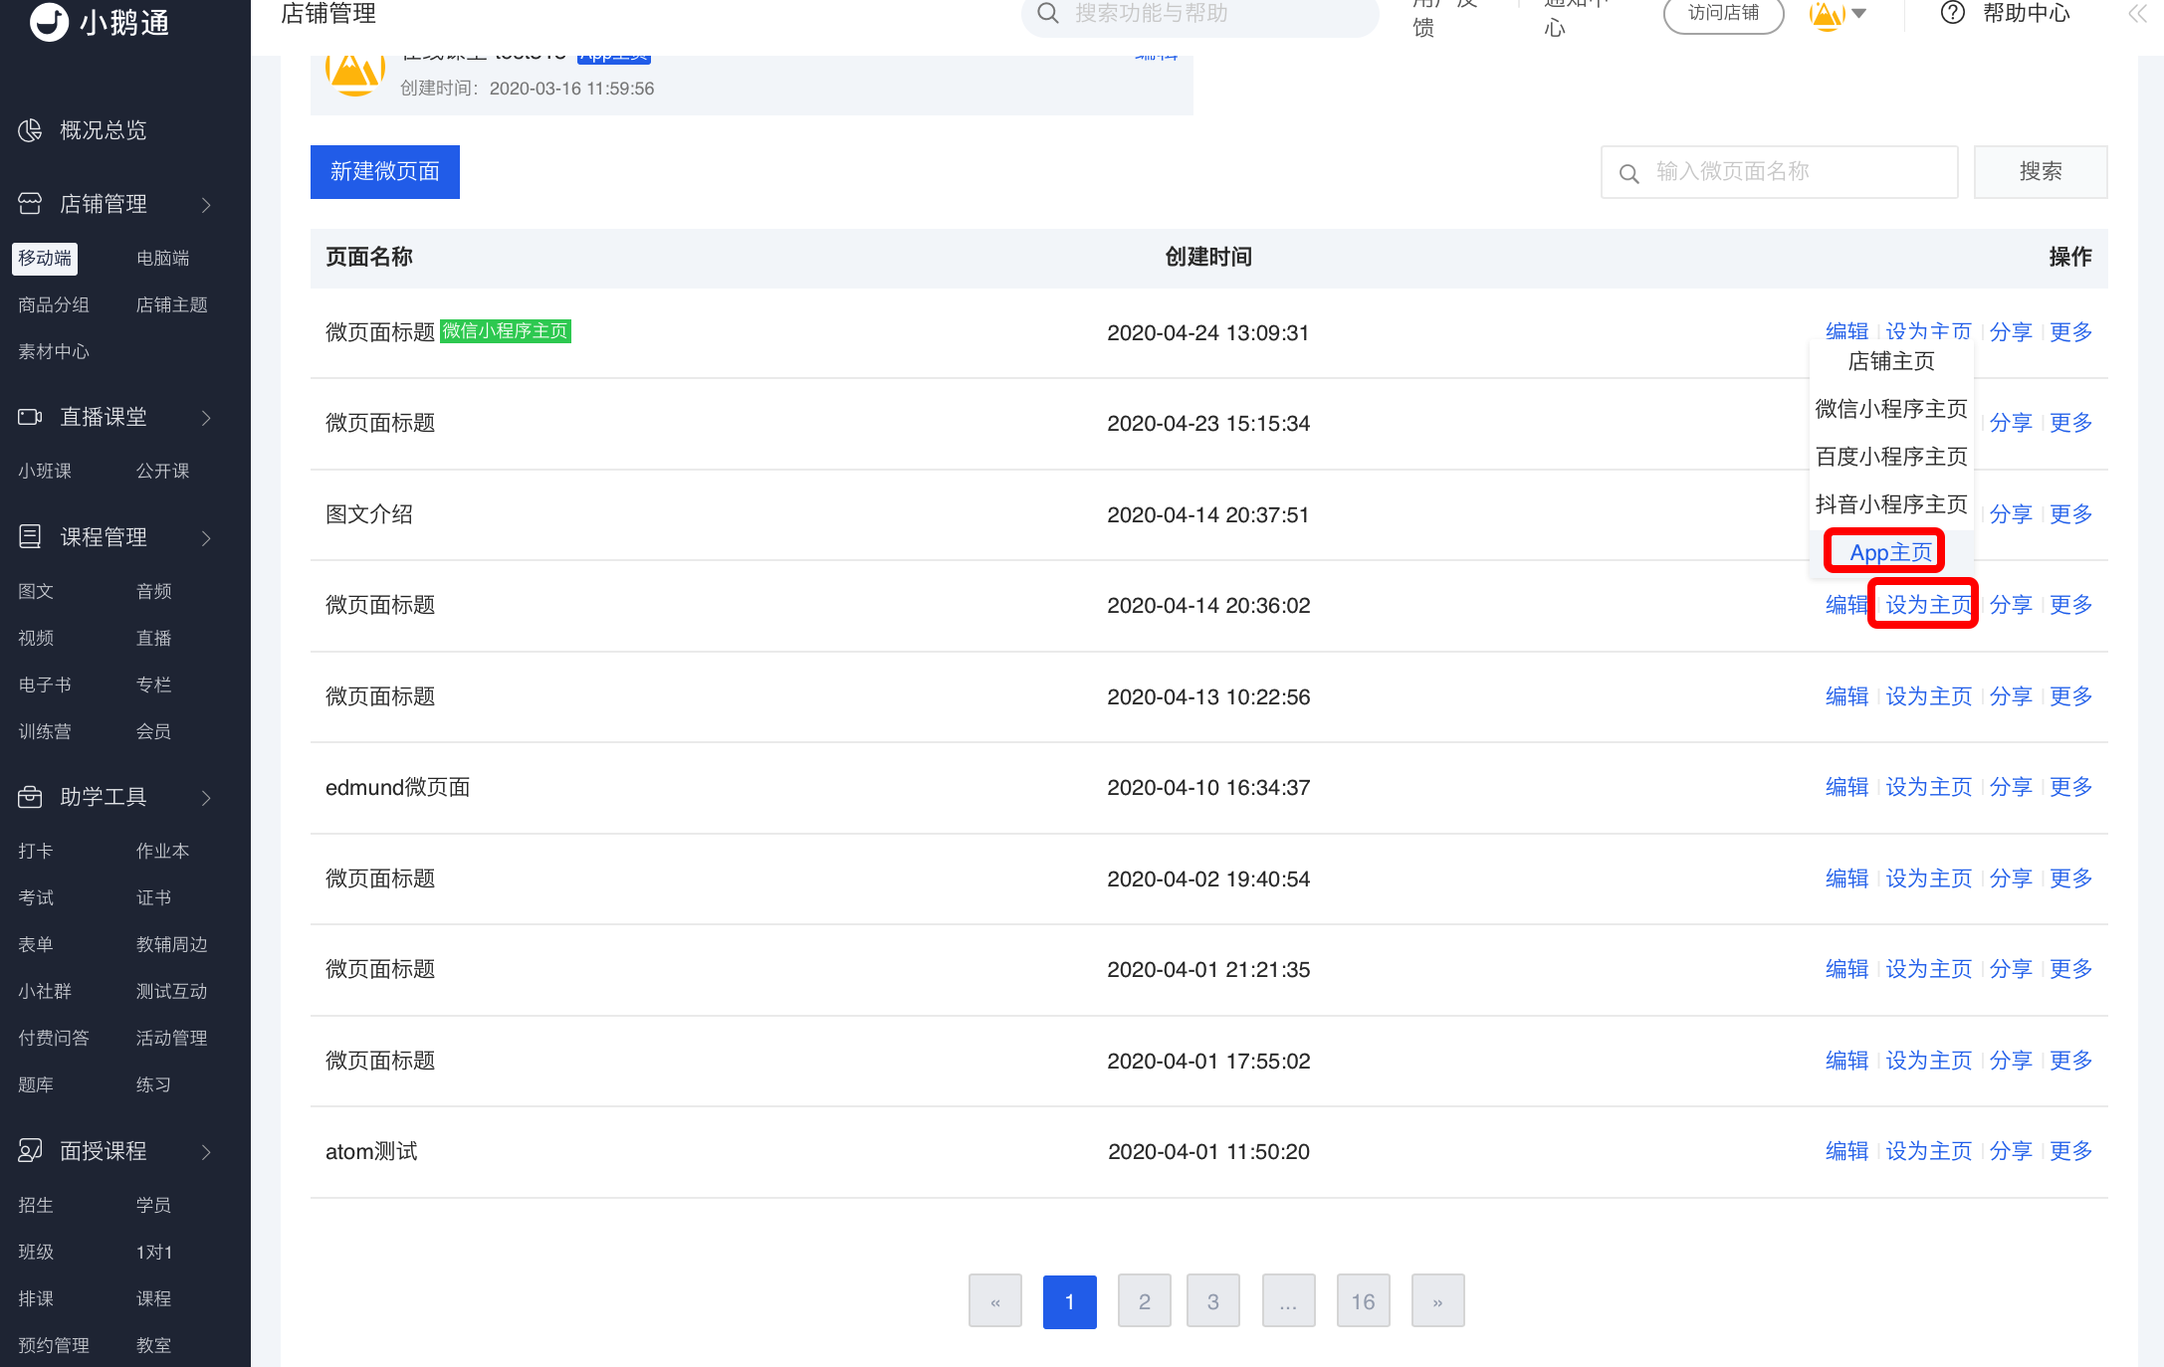Open 概况总览 overview pie icon
The height and width of the screenshot is (1367, 2164).
[30, 130]
